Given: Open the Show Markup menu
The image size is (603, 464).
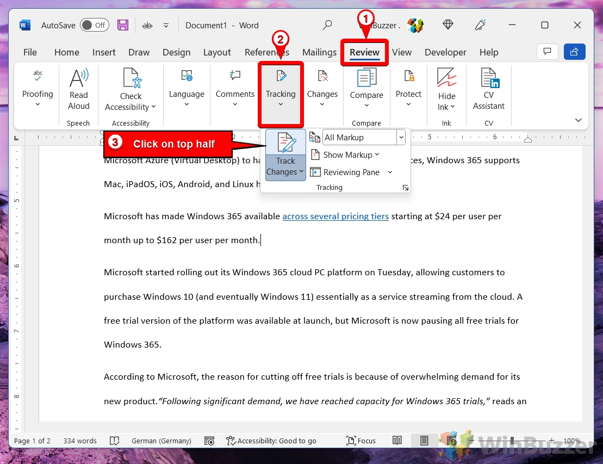Looking at the screenshot, I should (x=345, y=154).
